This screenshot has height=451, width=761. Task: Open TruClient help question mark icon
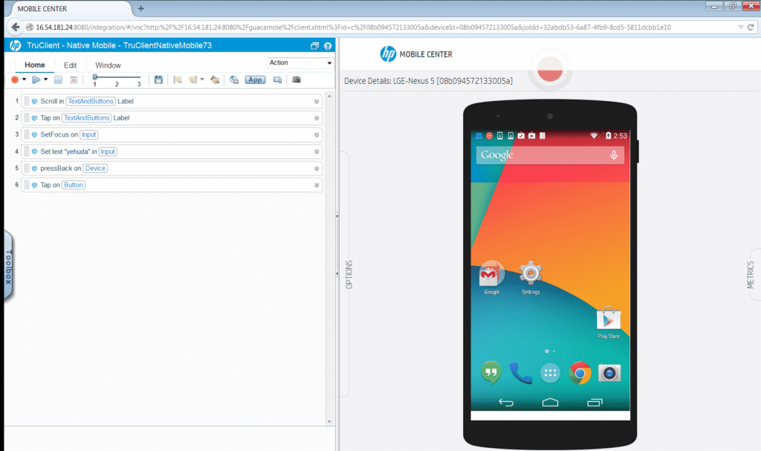[x=328, y=45]
